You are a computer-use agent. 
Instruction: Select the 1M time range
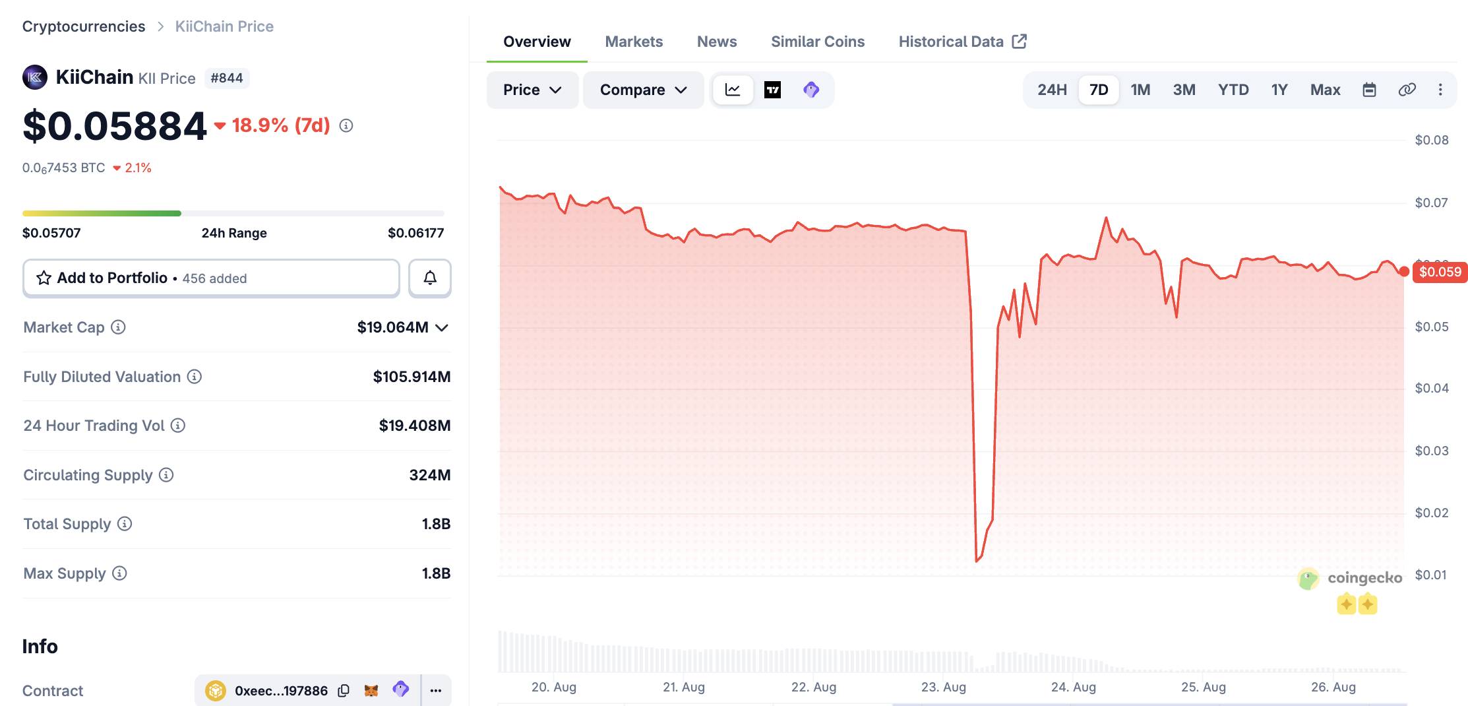(1140, 90)
